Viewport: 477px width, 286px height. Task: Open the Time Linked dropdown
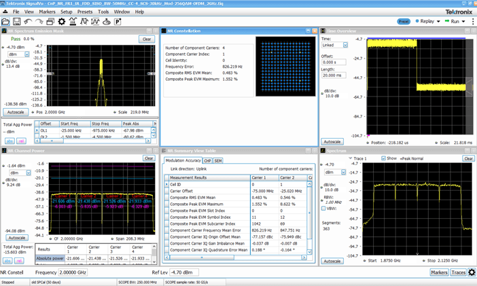[346, 46]
